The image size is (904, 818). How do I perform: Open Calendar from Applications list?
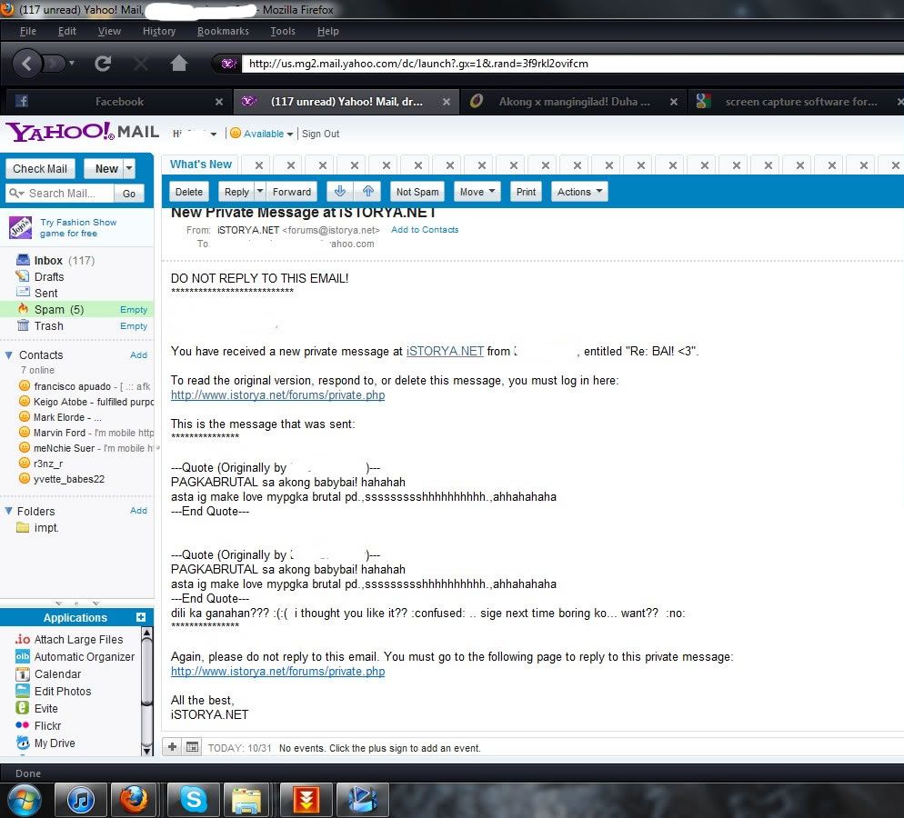click(x=57, y=673)
